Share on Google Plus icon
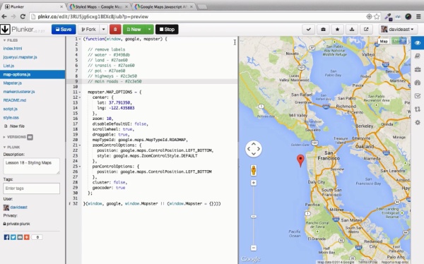 coord(27,237)
